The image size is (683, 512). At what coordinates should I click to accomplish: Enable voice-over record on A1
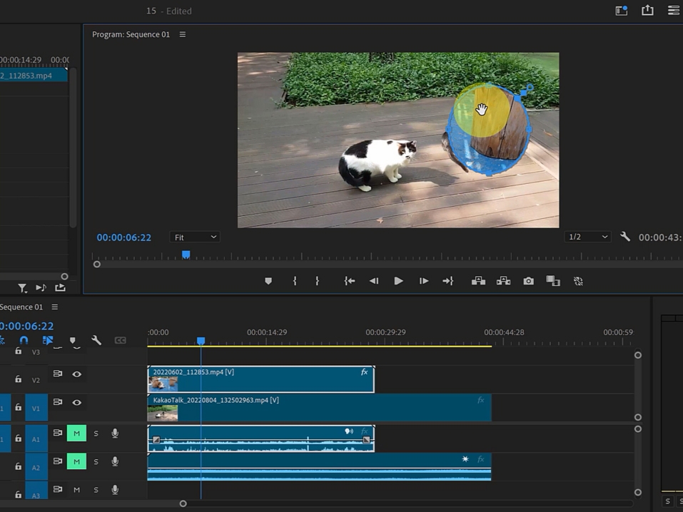click(x=115, y=433)
